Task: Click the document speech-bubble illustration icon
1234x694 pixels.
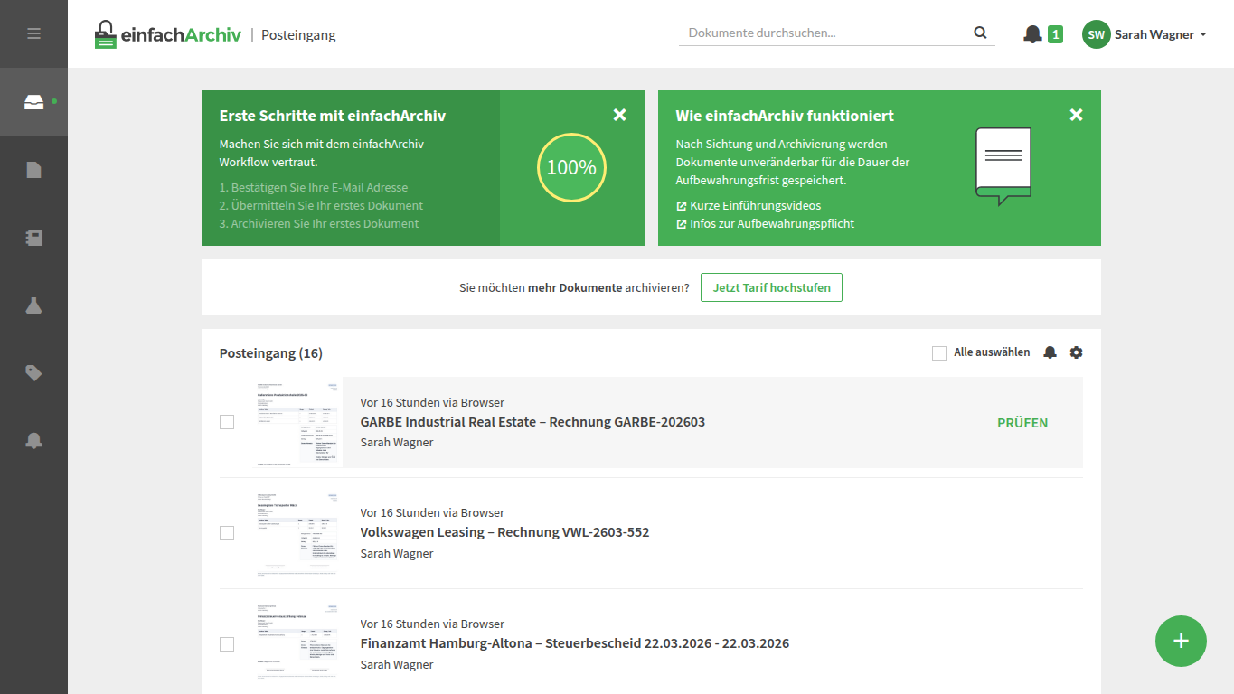Action: (1003, 165)
